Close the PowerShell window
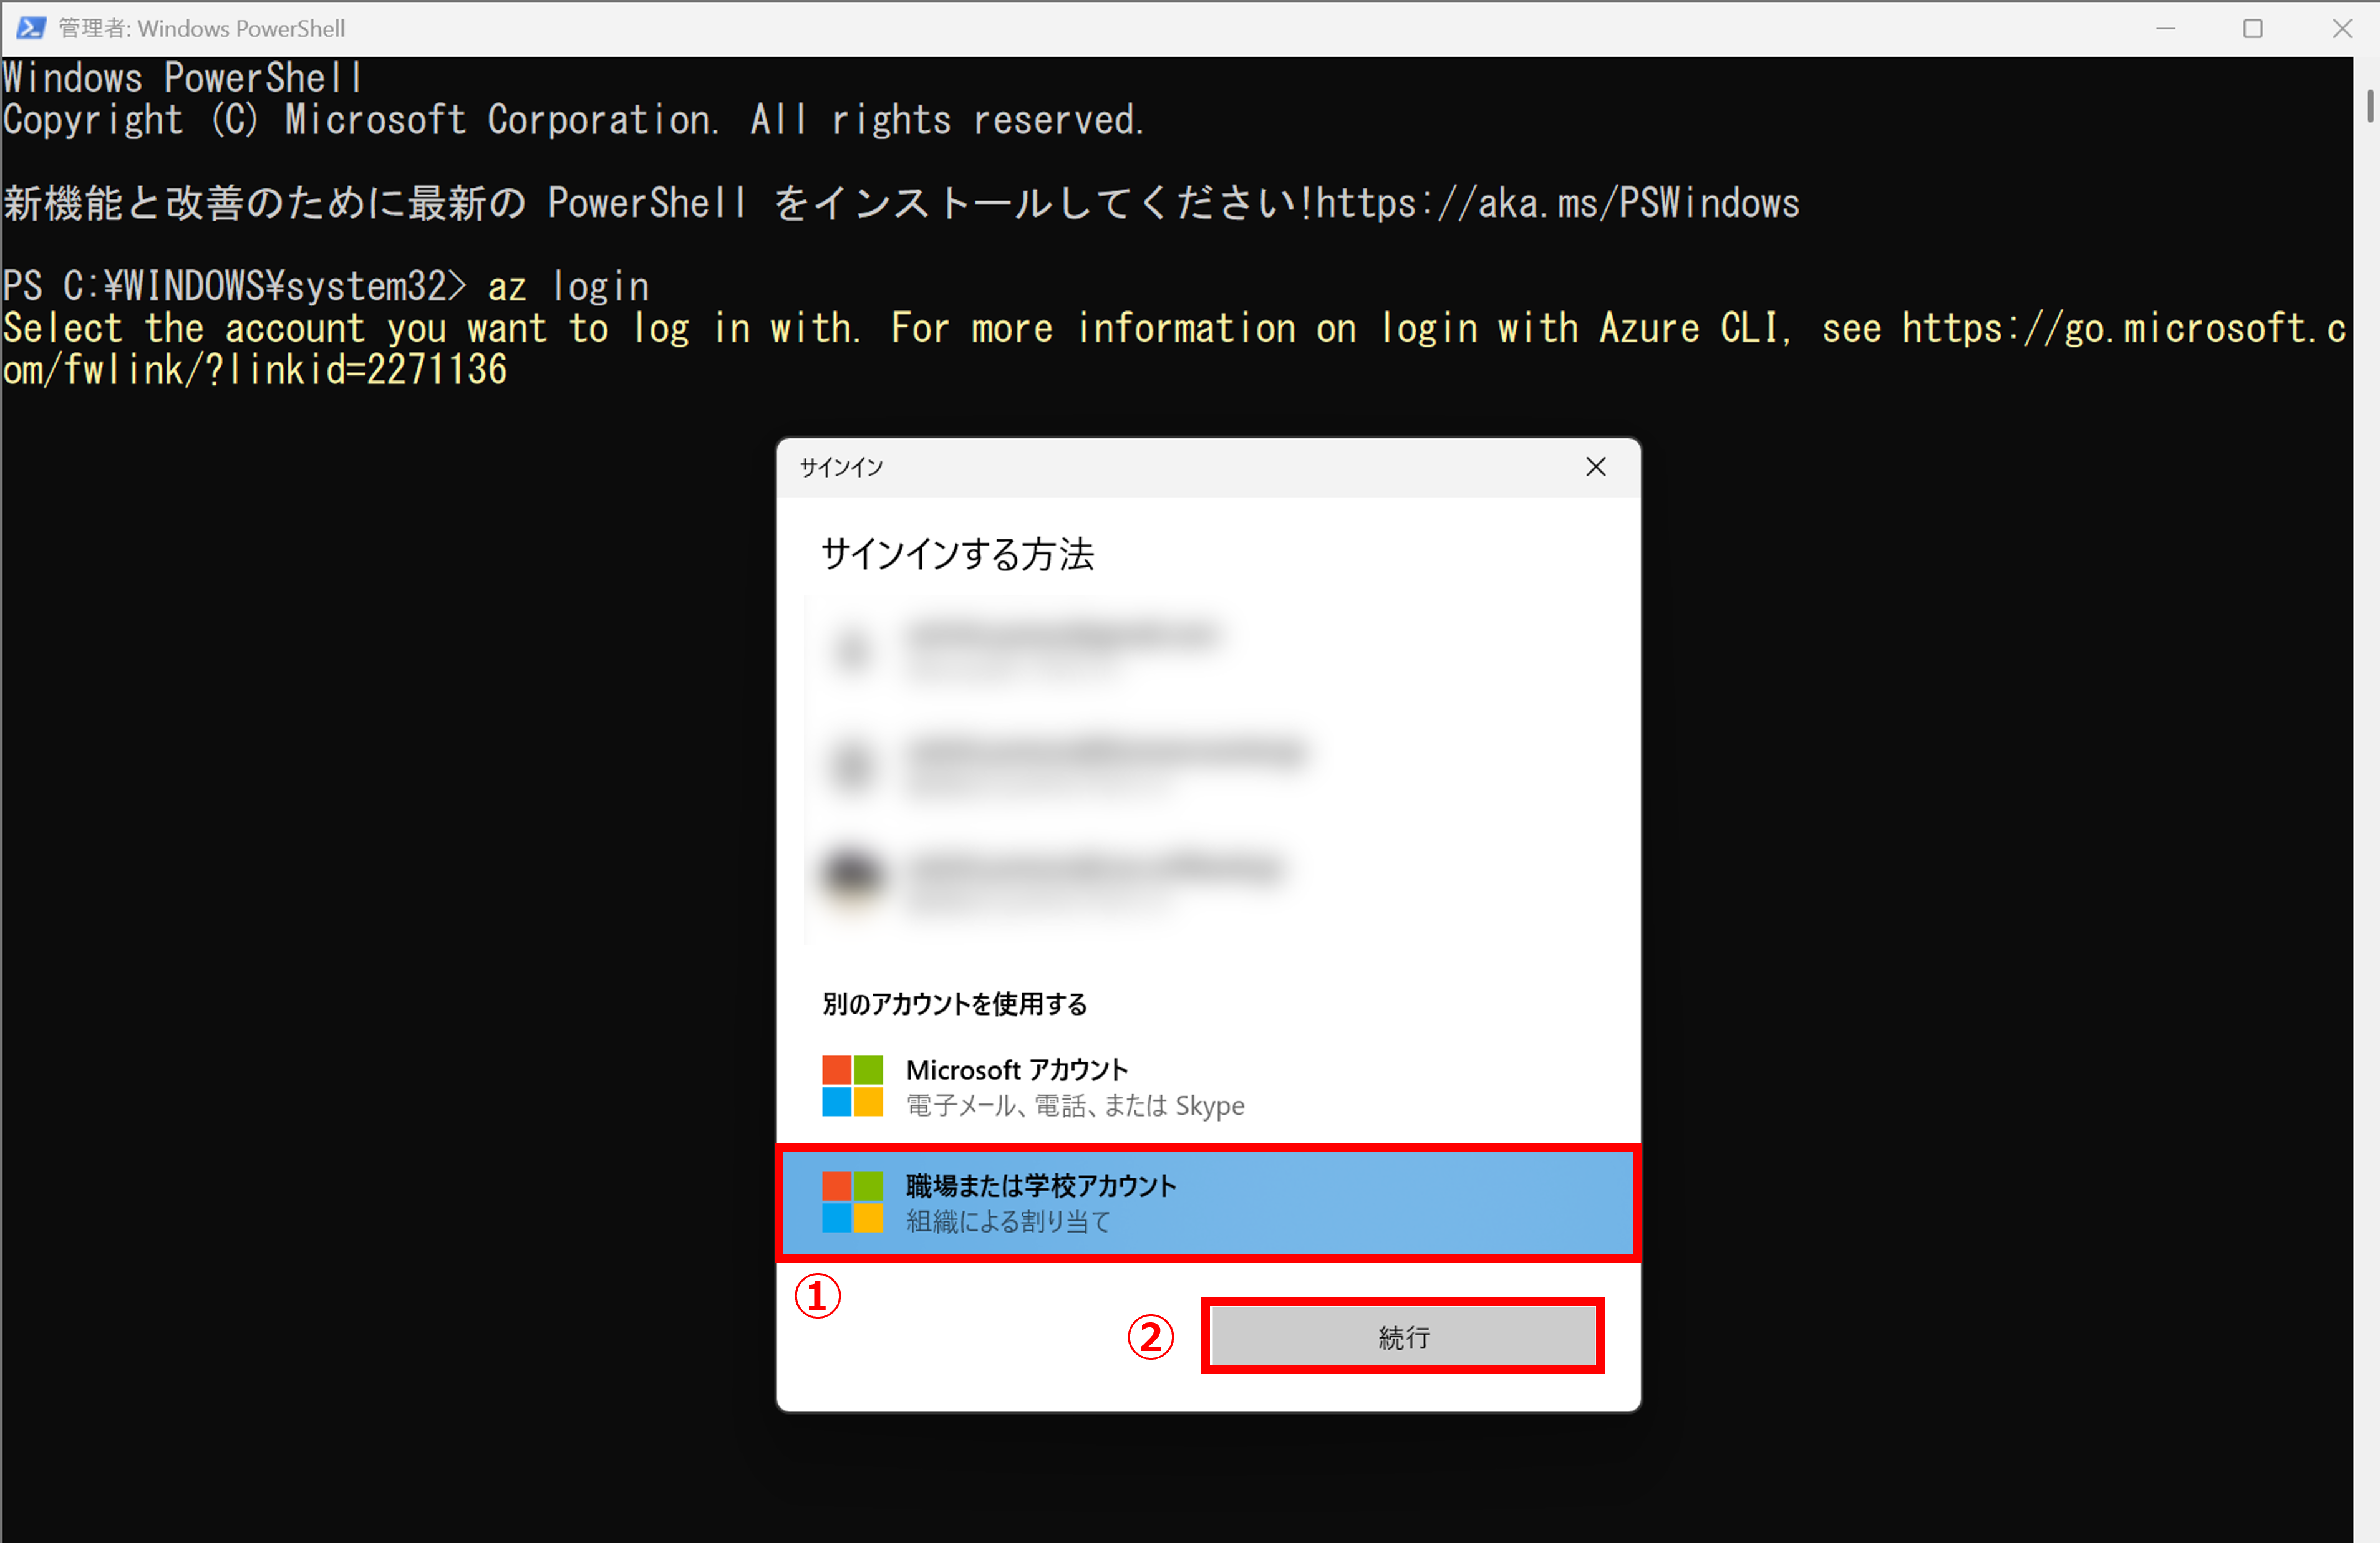Viewport: 2380px width, 1543px height. coord(2341,28)
